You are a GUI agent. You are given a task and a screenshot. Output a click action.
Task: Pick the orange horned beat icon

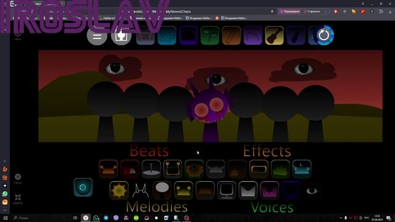[x=109, y=169]
